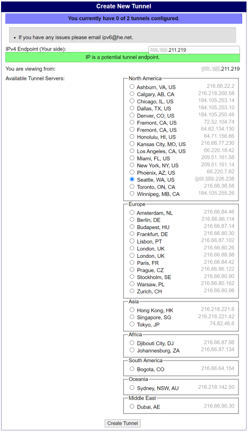The height and width of the screenshot is (432, 248).
Task: Select Paris, FR tunnel server
Action: pyautogui.click(x=132, y=263)
